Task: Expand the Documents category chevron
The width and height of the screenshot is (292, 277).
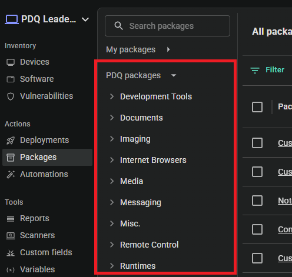Action: pyautogui.click(x=112, y=118)
